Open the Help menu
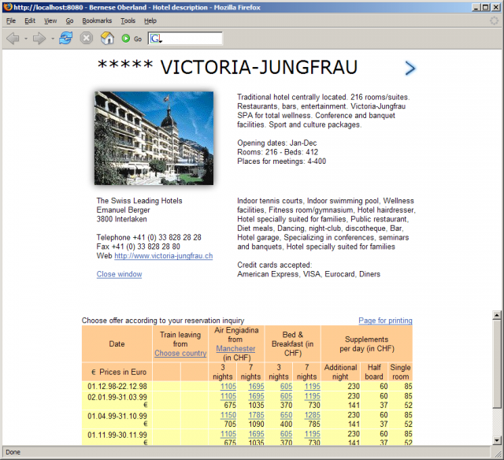Viewport: 504px width, 460px height. pyautogui.click(x=150, y=21)
